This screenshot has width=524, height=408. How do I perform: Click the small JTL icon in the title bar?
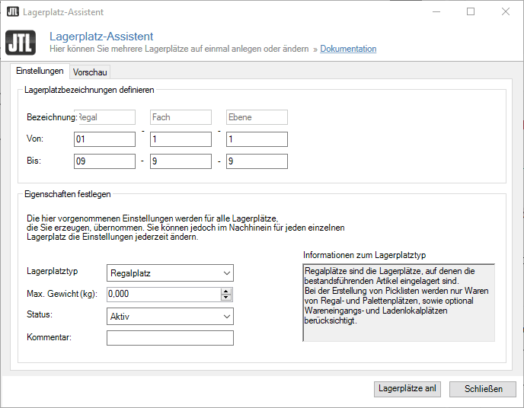pyautogui.click(x=13, y=11)
